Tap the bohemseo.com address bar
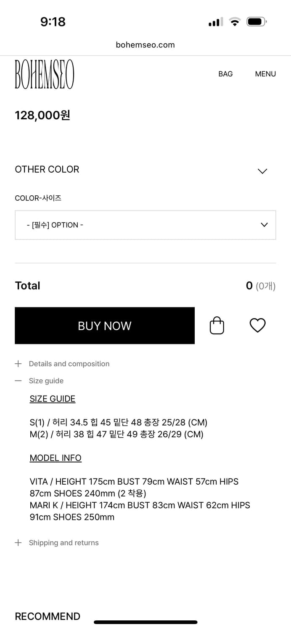 (145, 45)
